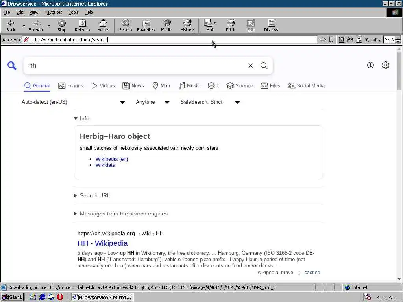
Task: Click the blue magnifier site logo
Action: (12, 66)
